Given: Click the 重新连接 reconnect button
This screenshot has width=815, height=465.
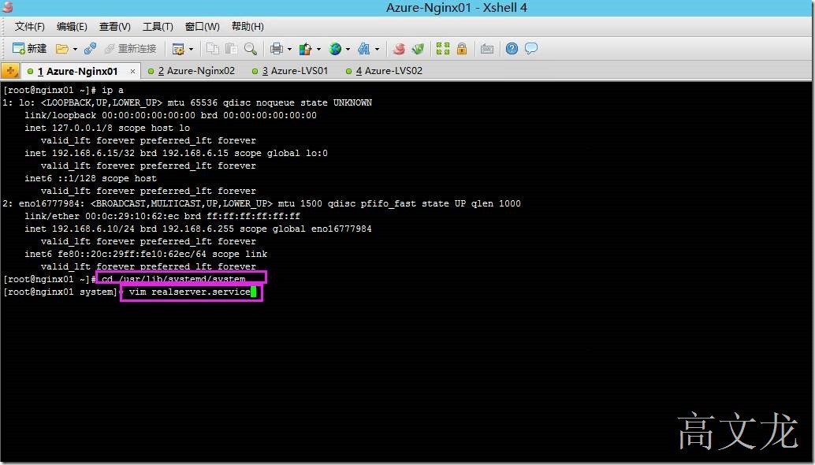Looking at the screenshot, I should coord(131,49).
